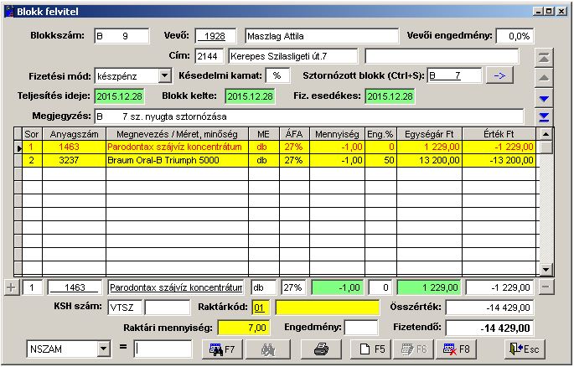Click the Mennyiség column header

[x=337, y=134]
